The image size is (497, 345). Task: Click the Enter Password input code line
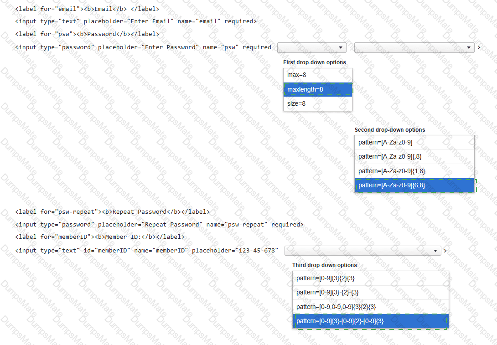(x=143, y=47)
